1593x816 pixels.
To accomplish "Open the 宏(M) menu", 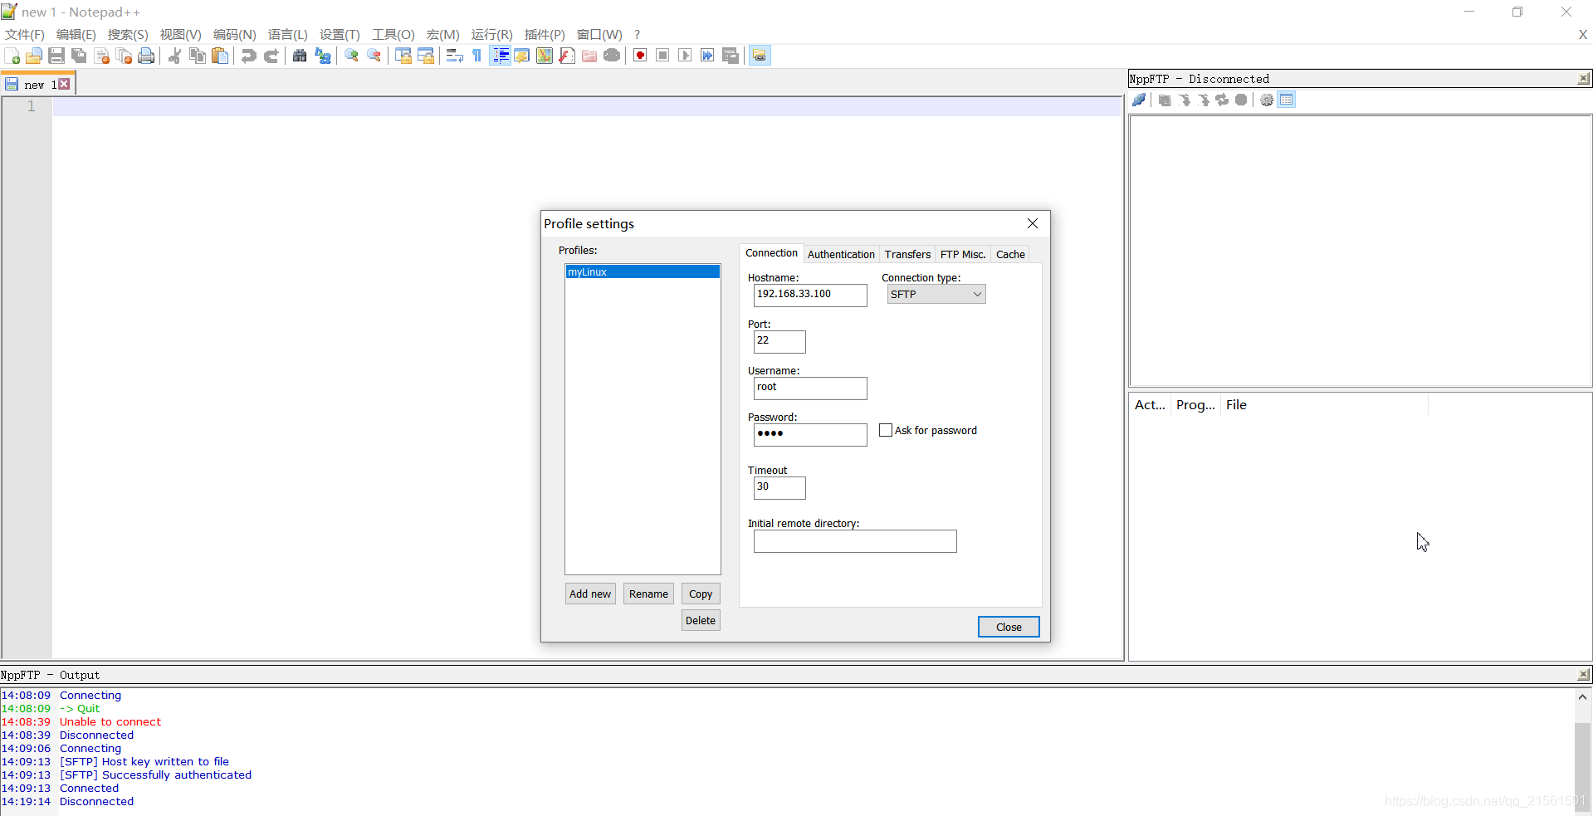I will pos(442,34).
